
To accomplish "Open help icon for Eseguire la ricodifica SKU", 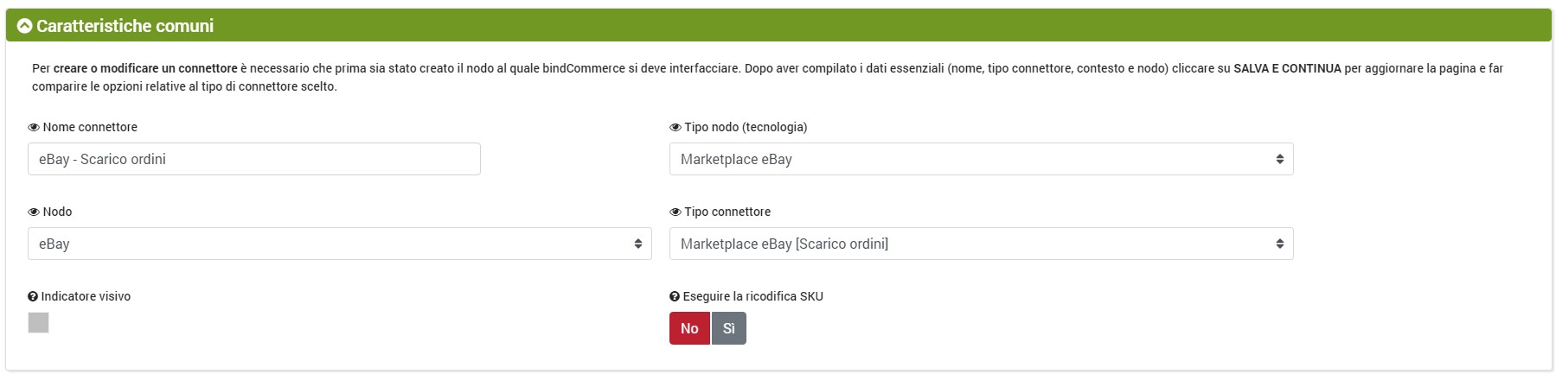I will (675, 296).
